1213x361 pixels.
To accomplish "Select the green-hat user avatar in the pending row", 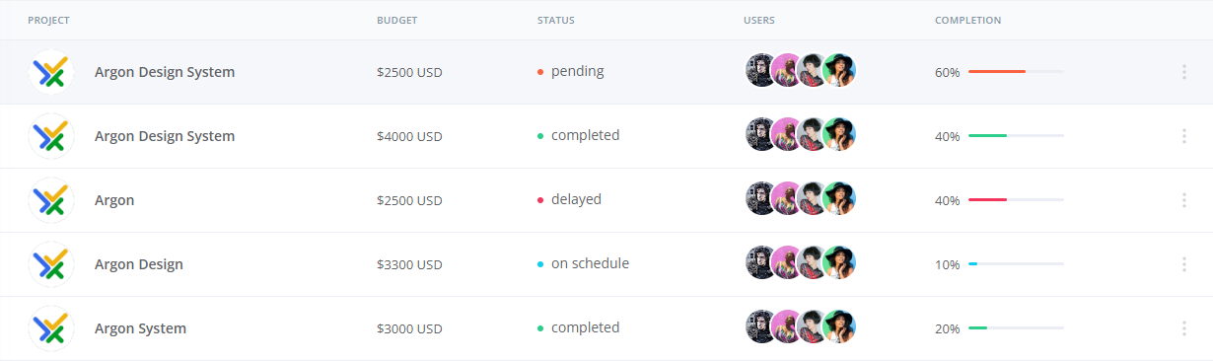I will tap(839, 71).
